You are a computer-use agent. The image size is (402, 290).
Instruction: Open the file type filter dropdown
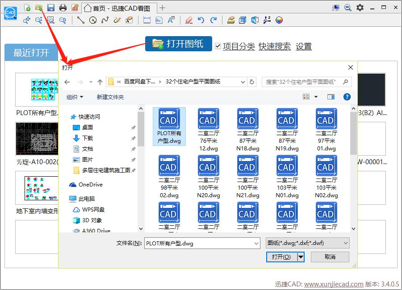308,243
